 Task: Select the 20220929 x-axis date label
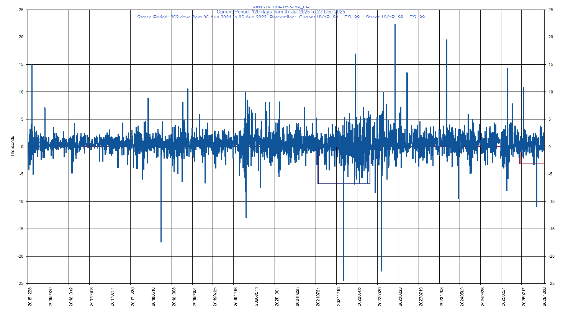[380, 297]
